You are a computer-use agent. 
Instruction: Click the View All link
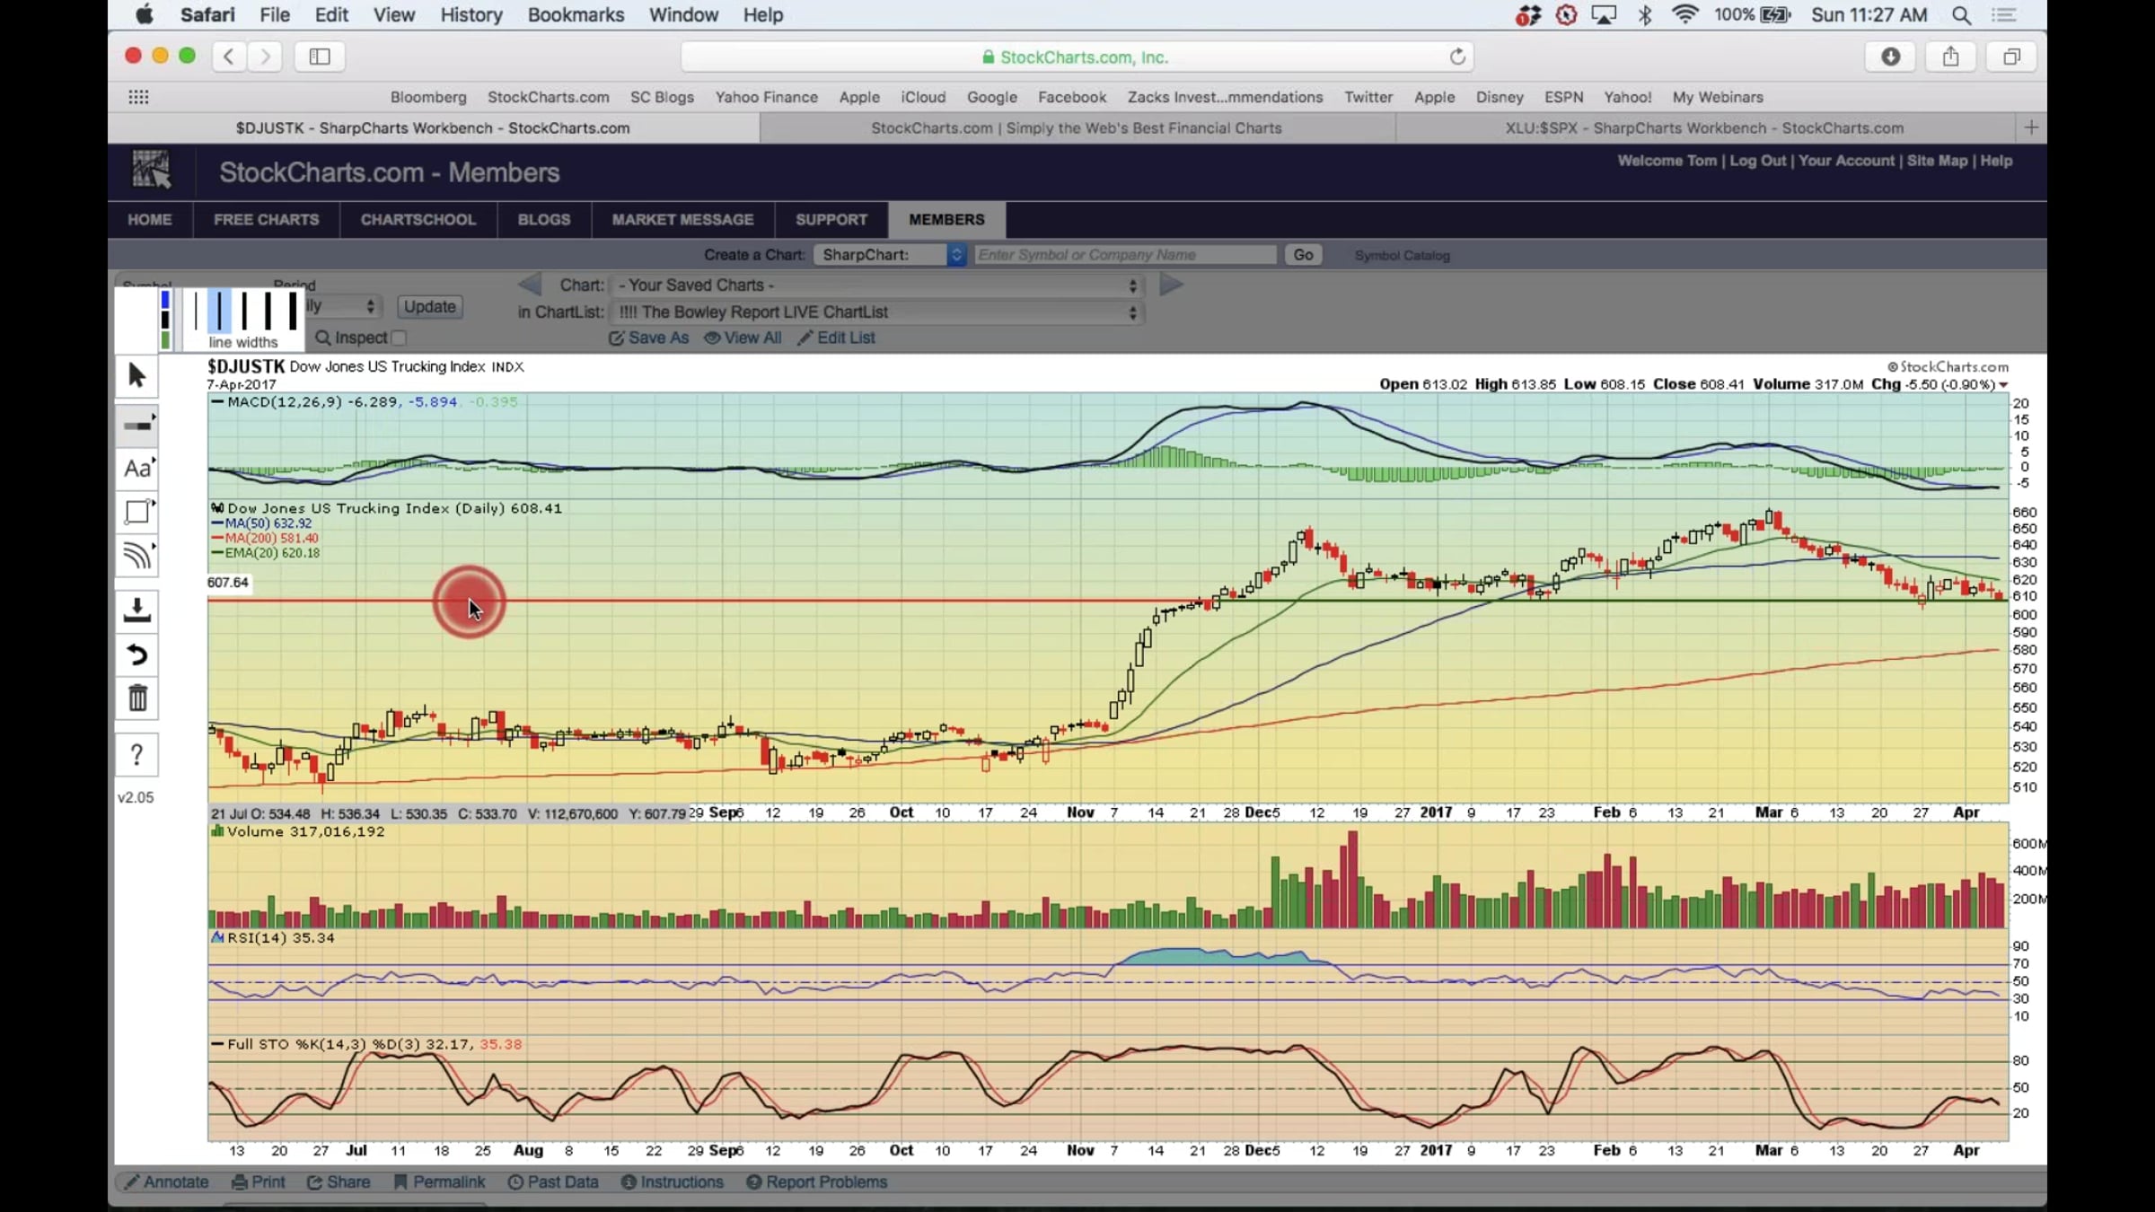(x=743, y=338)
